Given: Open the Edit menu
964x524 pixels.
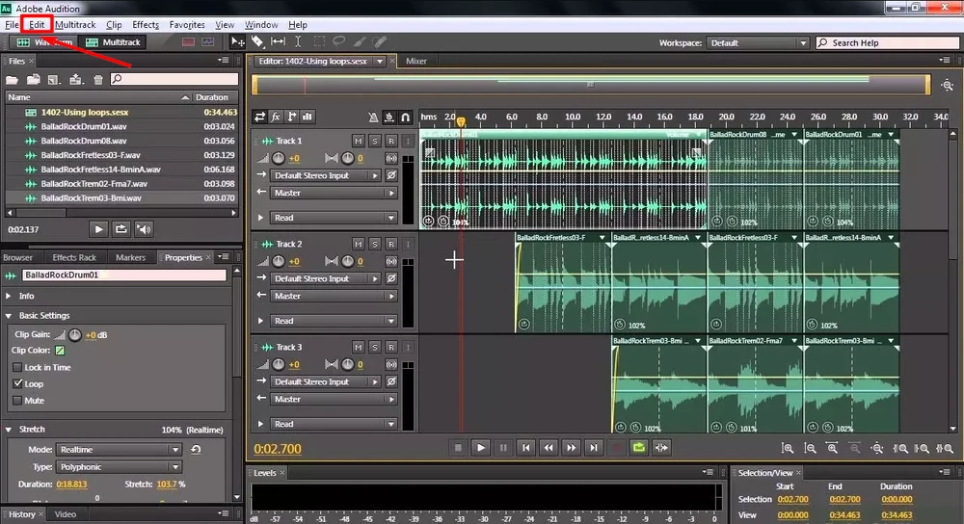Looking at the screenshot, I should pyautogui.click(x=37, y=25).
